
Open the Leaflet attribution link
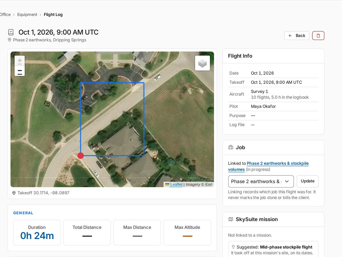[x=176, y=185]
